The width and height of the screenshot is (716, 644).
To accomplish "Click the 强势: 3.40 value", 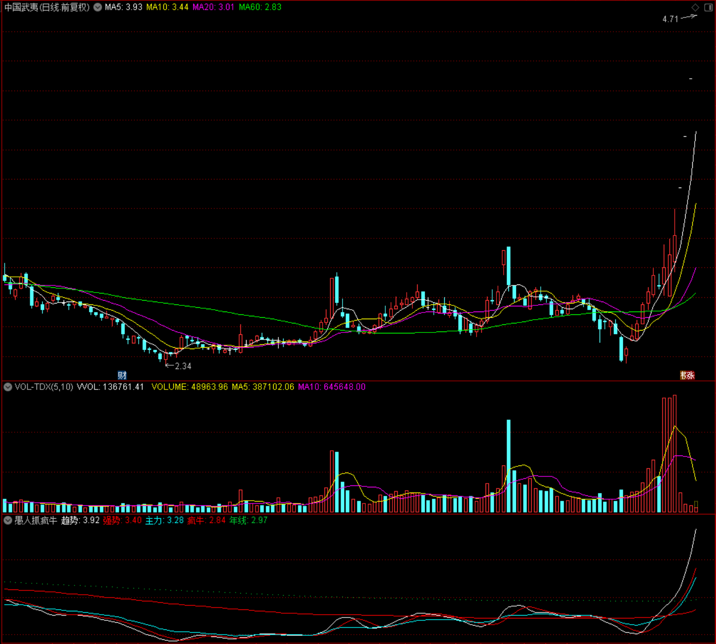I will (123, 521).
